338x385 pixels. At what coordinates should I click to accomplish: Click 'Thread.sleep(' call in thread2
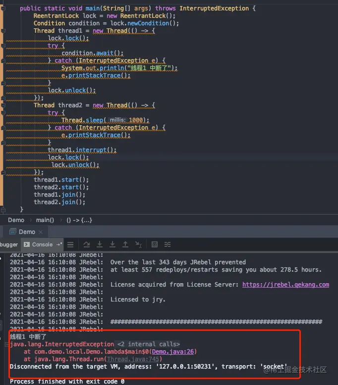84,120
